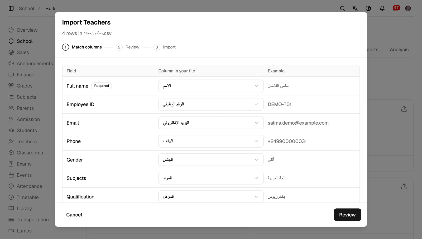This screenshot has height=239, width=422.
Task: Open the Announcements megaphone icon
Action: pyautogui.click(x=11, y=64)
